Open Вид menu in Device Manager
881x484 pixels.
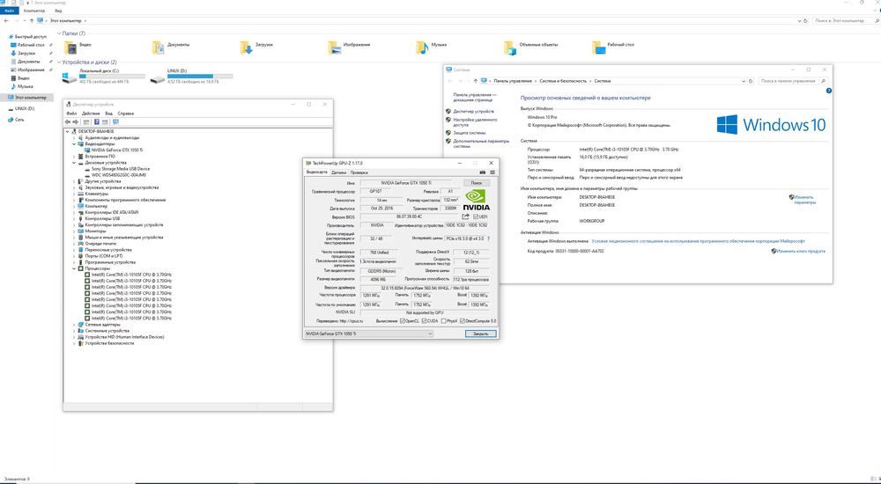(109, 114)
